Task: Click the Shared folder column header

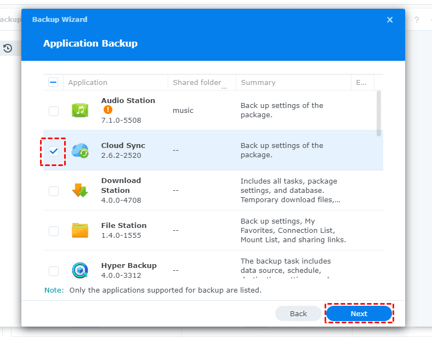Action: tap(197, 82)
